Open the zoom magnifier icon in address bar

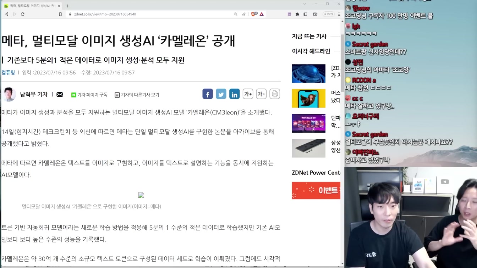[235, 14]
